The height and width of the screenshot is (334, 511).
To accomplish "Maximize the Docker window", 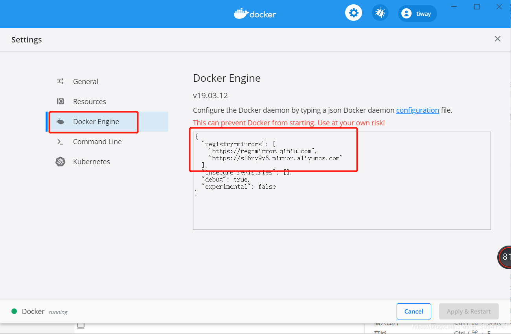I will point(477,7).
